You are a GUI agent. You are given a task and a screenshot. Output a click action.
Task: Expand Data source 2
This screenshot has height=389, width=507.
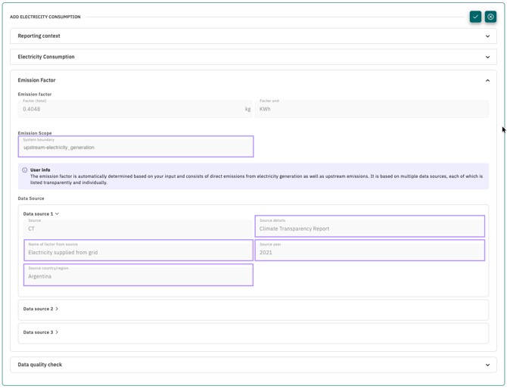coord(57,309)
